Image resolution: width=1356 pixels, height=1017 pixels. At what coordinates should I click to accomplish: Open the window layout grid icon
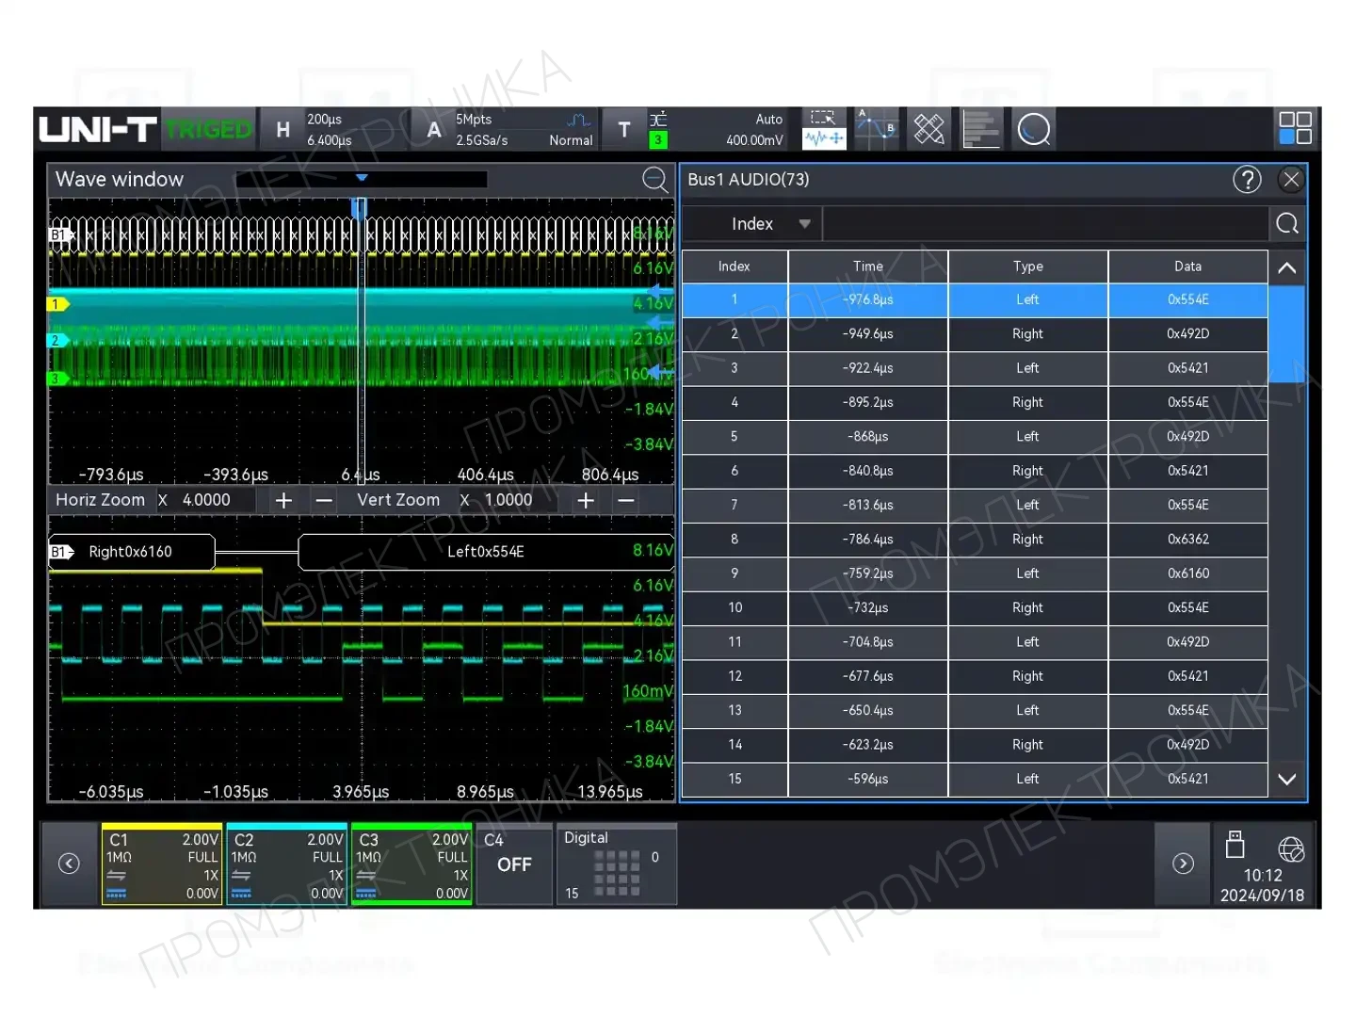tap(1295, 128)
